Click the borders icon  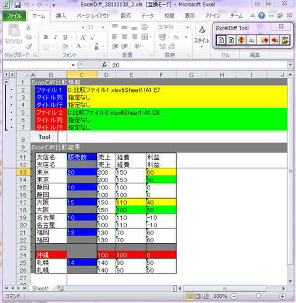point(46,46)
